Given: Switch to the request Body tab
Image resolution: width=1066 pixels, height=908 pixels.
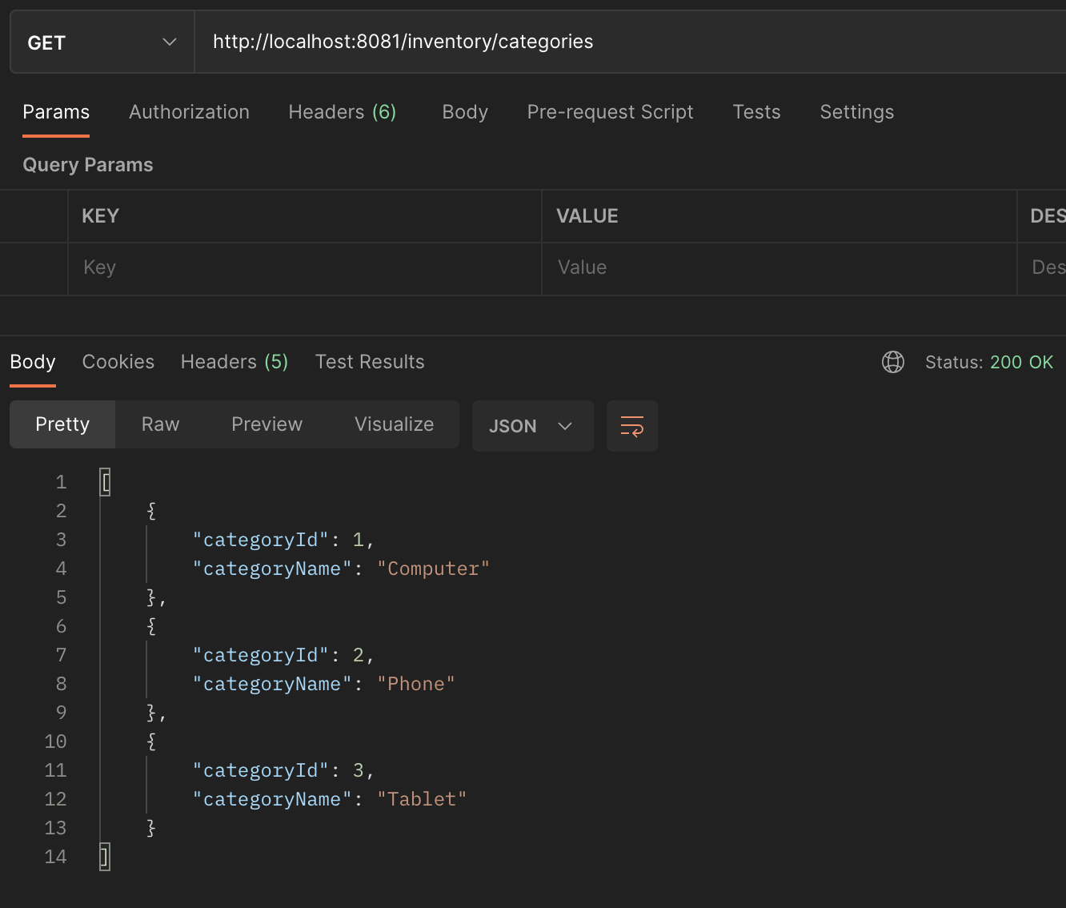Looking at the screenshot, I should pos(464,112).
